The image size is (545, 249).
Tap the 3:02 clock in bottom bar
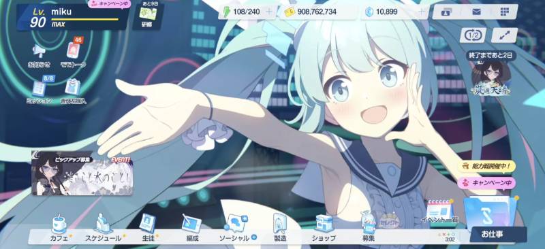(x=450, y=239)
